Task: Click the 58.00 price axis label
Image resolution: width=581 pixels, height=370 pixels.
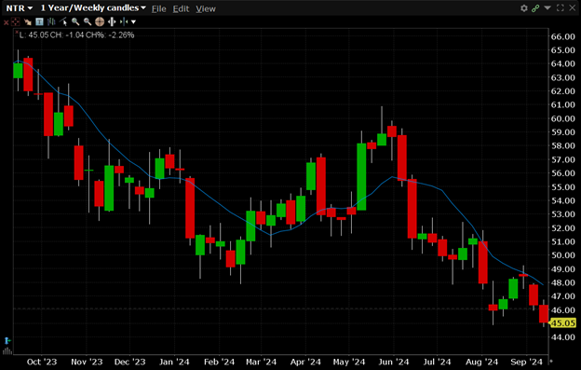Action: pyautogui.click(x=562, y=145)
